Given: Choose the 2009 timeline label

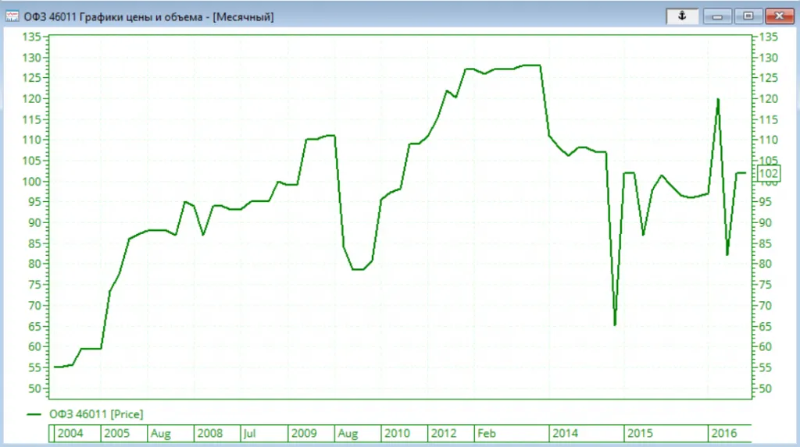Looking at the screenshot, I should point(304,433).
